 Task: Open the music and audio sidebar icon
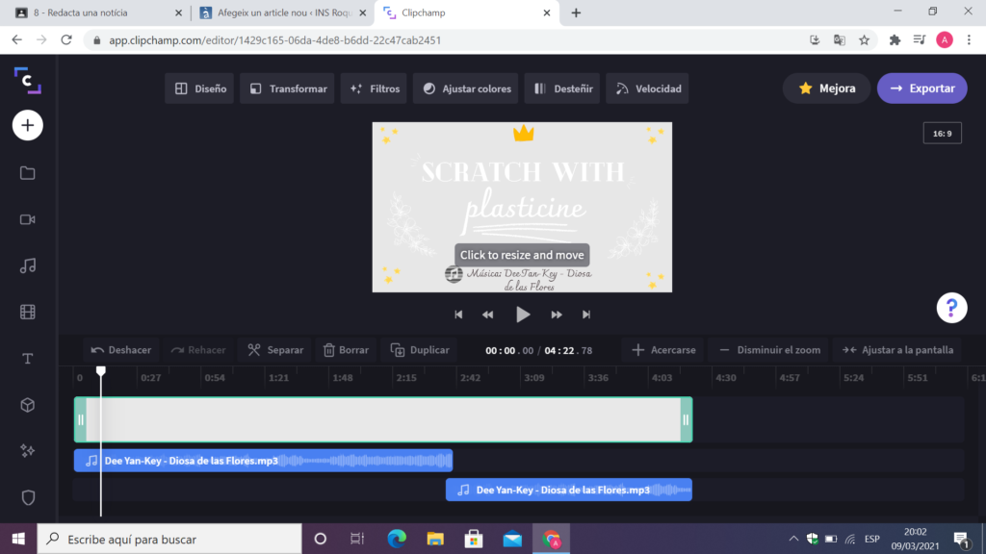(27, 265)
